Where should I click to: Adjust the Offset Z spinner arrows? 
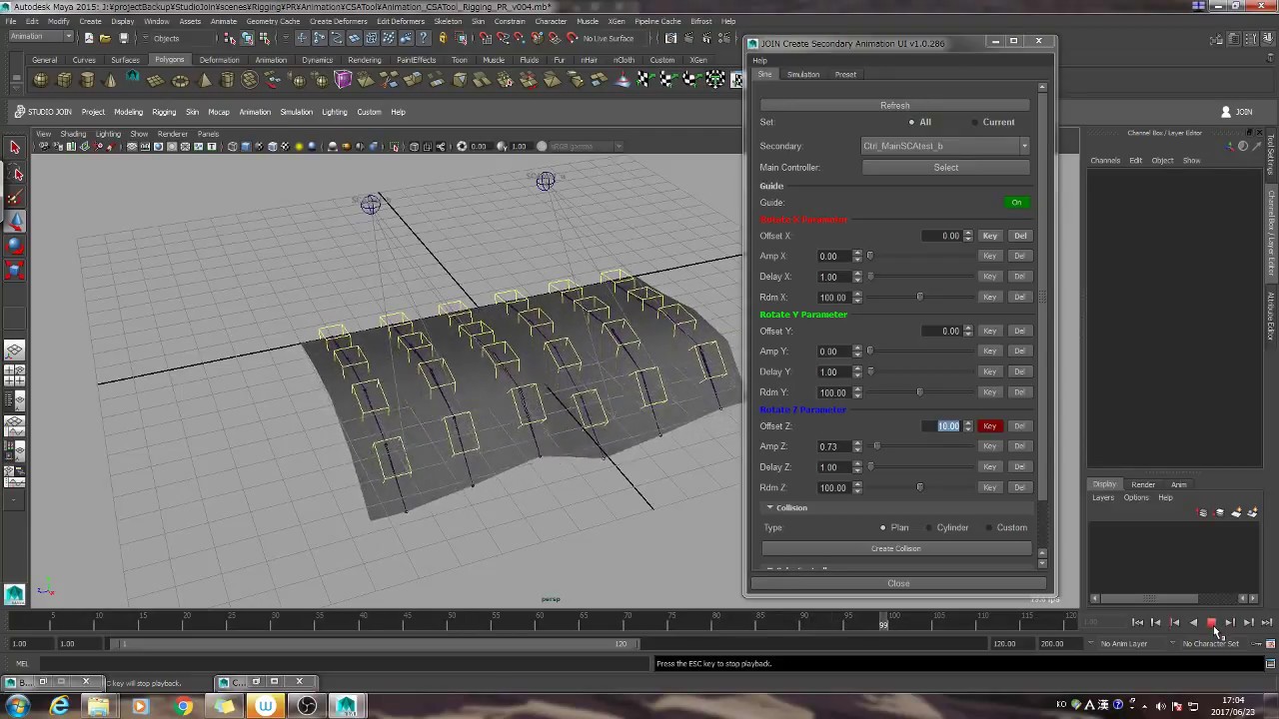(x=967, y=426)
